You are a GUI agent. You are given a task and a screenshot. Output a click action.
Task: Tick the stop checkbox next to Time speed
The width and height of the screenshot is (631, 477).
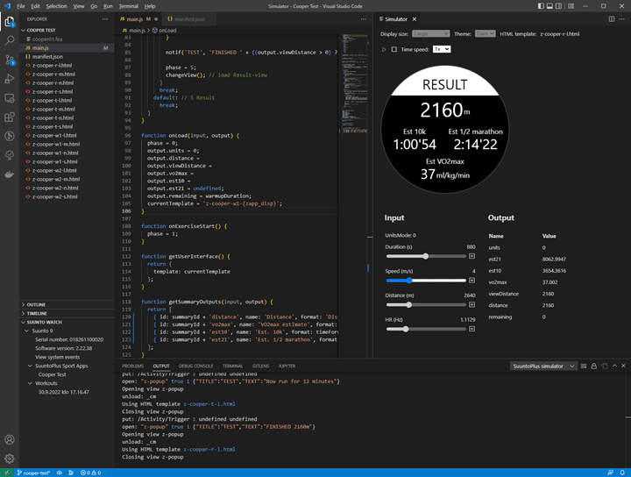(394, 49)
